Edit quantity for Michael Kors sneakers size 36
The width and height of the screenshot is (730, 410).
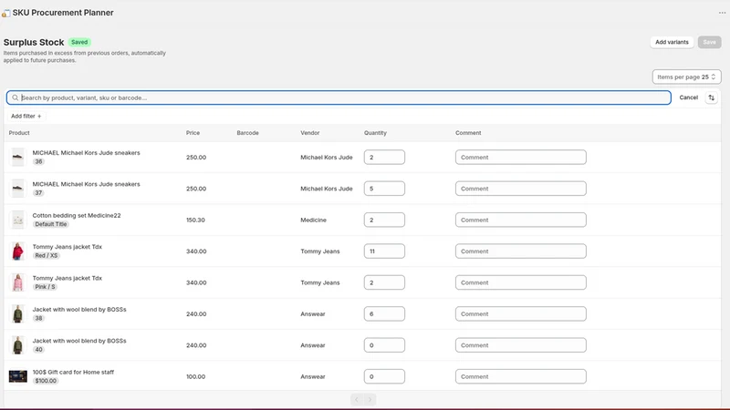point(384,157)
